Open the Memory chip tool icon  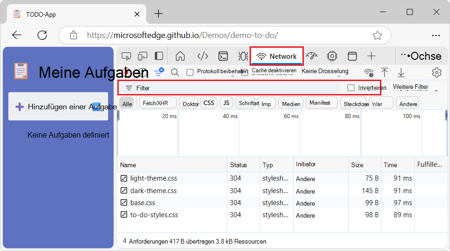(x=332, y=56)
